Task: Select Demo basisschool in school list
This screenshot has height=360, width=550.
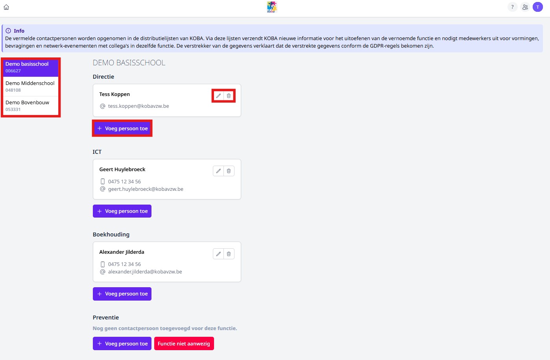Action: point(31,67)
